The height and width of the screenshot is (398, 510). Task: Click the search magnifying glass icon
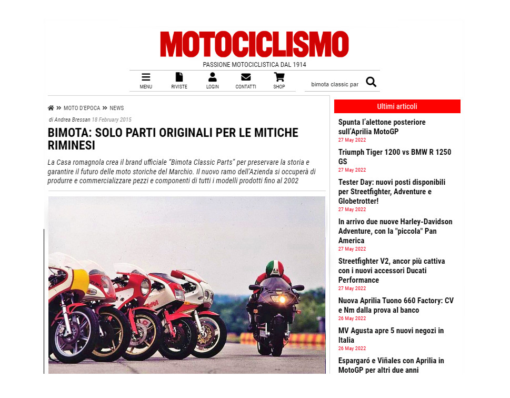pos(371,82)
